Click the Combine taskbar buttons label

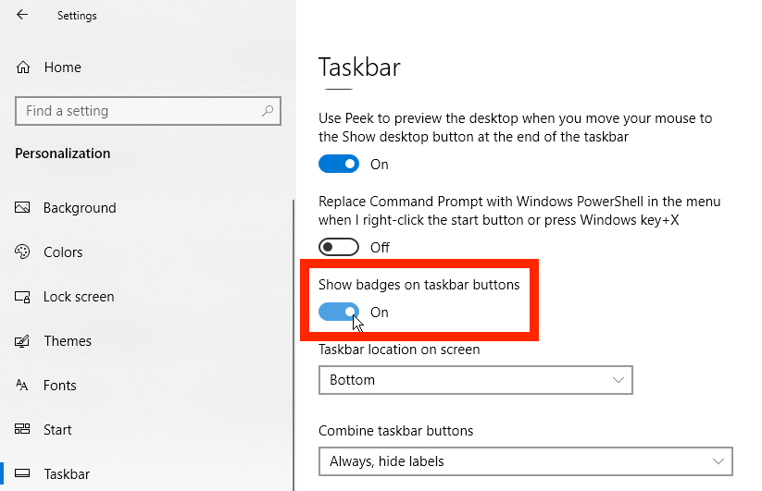click(395, 431)
